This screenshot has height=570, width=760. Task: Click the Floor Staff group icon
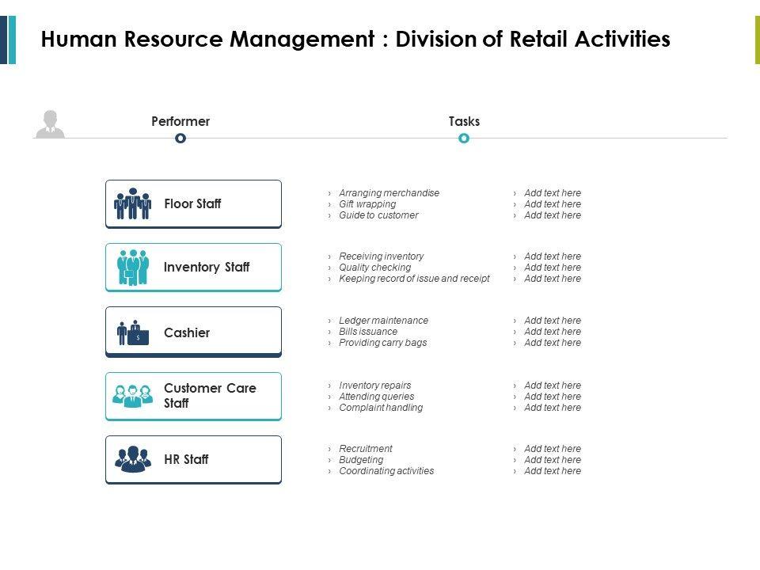tap(132, 203)
